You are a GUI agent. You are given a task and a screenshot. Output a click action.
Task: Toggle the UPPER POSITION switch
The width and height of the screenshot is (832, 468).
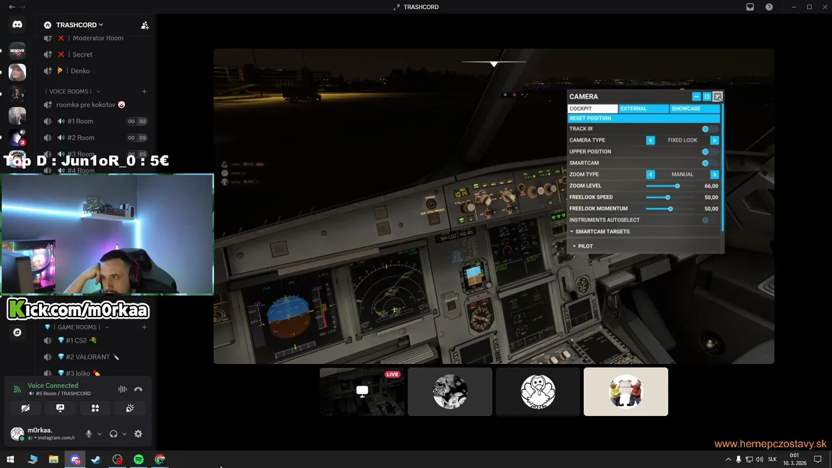tap(710, 151)
